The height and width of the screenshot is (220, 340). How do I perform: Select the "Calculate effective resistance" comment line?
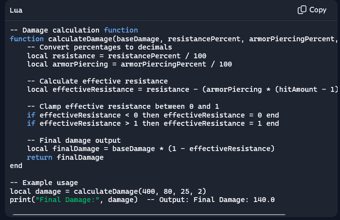(x=97, y=81)
